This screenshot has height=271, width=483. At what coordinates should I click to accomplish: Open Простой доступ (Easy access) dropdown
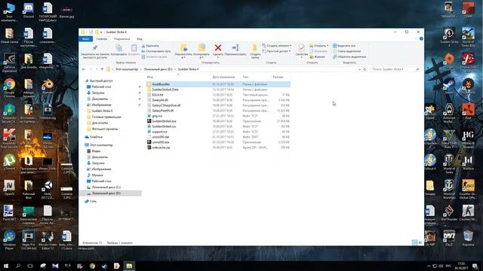tap(276, 51)
